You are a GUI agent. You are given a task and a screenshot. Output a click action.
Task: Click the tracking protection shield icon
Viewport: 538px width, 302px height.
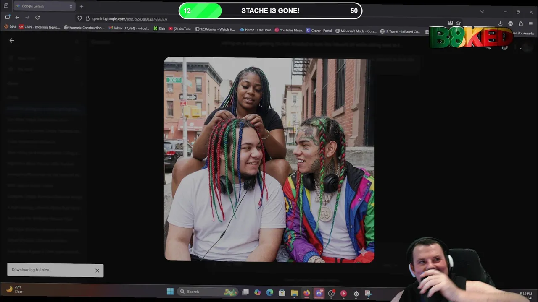79,18
